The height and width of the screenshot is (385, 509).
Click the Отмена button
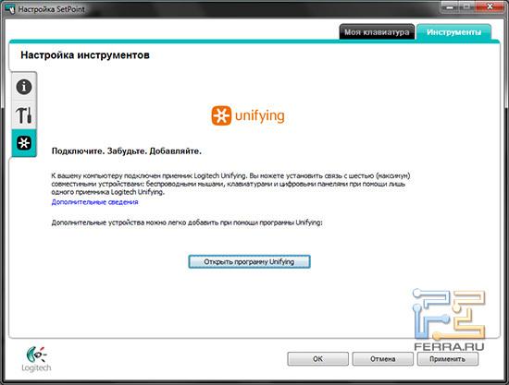click(383, 359)
